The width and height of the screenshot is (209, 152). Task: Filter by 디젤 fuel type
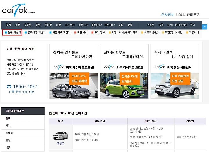161,25
